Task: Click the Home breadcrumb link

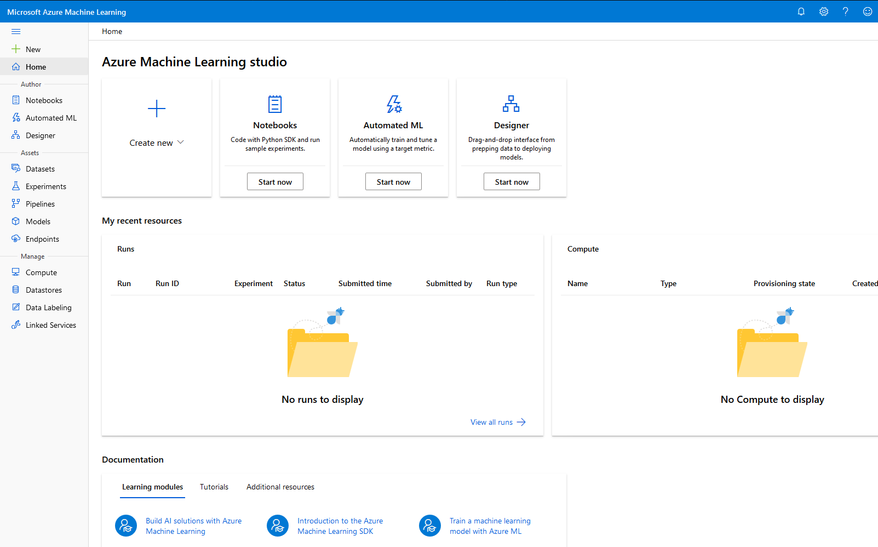Action: [112, 31]
